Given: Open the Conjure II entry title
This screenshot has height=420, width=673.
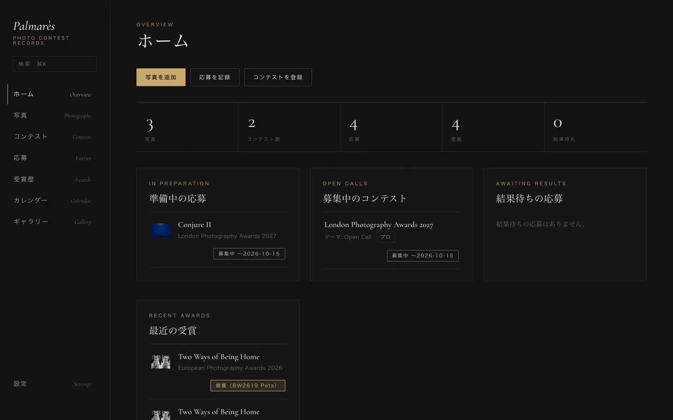Looking at the screenshot, I should coord(194,224).
